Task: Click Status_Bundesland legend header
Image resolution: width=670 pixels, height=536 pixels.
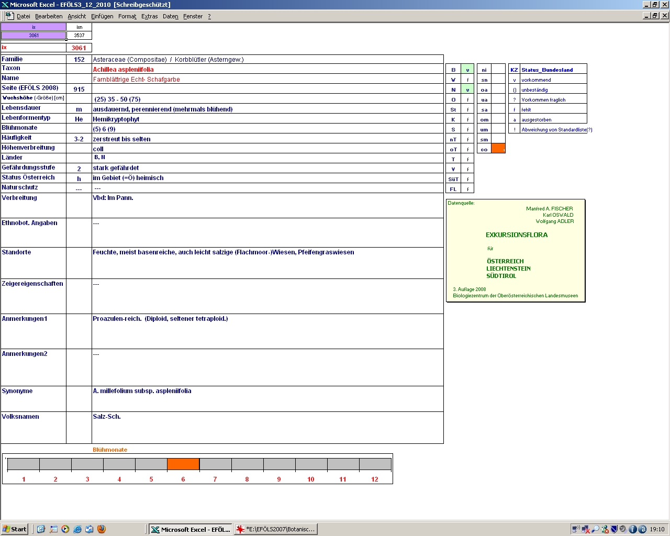Action: (547, 70)
